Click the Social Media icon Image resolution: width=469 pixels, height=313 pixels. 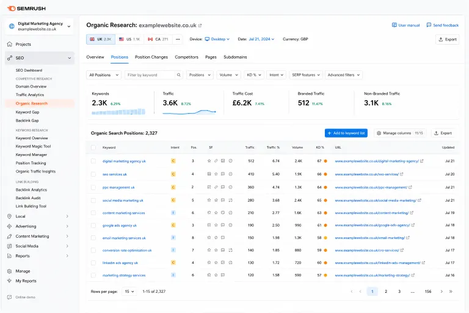coord(10,246)
